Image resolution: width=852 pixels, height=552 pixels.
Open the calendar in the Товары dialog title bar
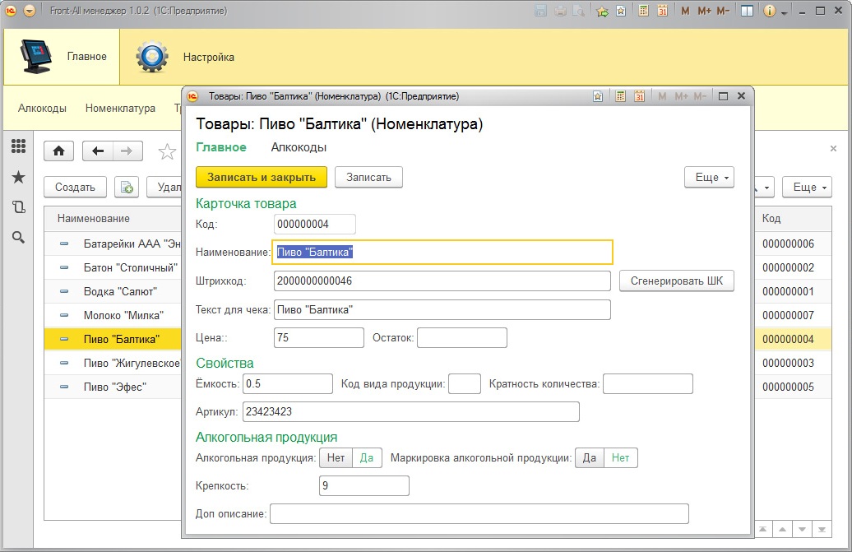pos(640,96)
